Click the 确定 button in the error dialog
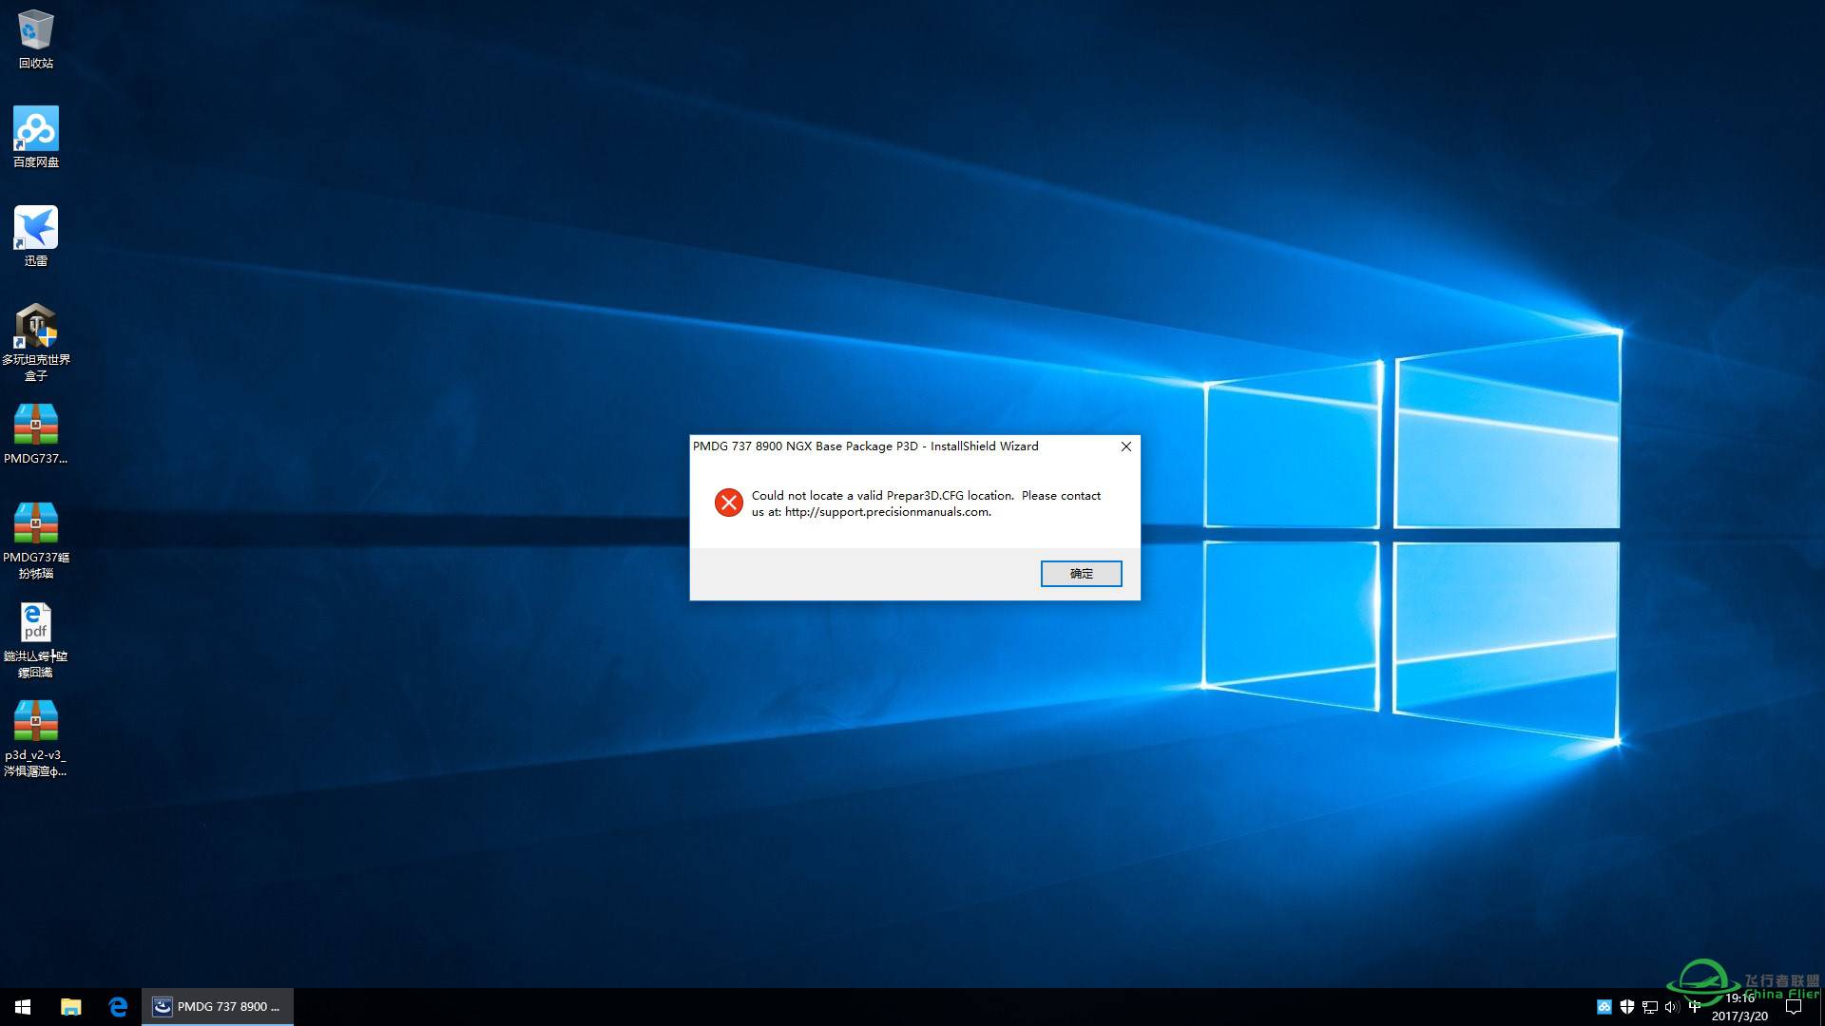1825x1026 pixels. click(x=1081, y=574)
